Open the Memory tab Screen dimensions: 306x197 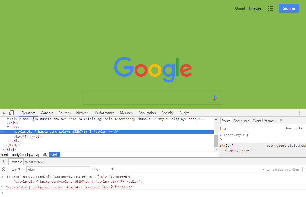(x=126, y=113)
